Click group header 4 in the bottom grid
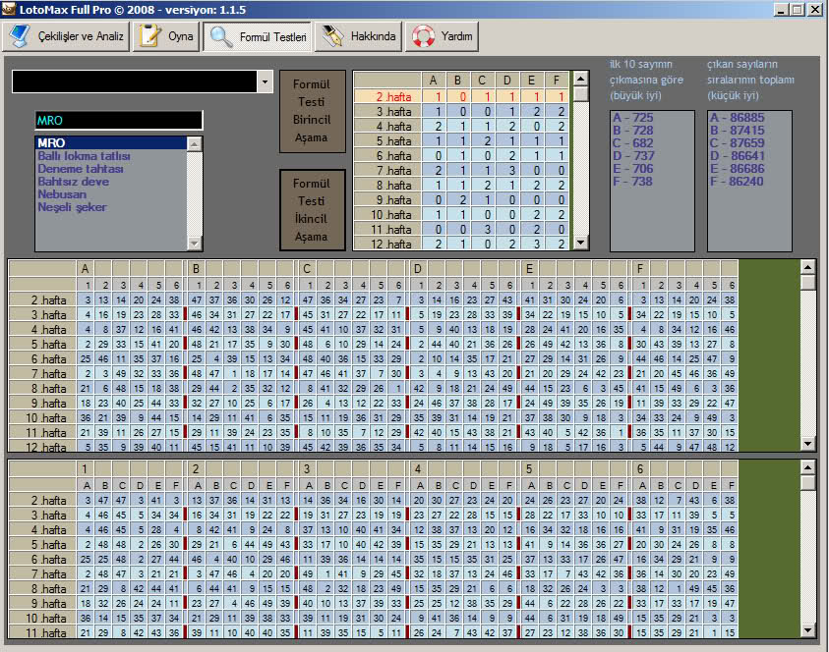The height and width of the screenshot is (652, 829). (418, 468)
